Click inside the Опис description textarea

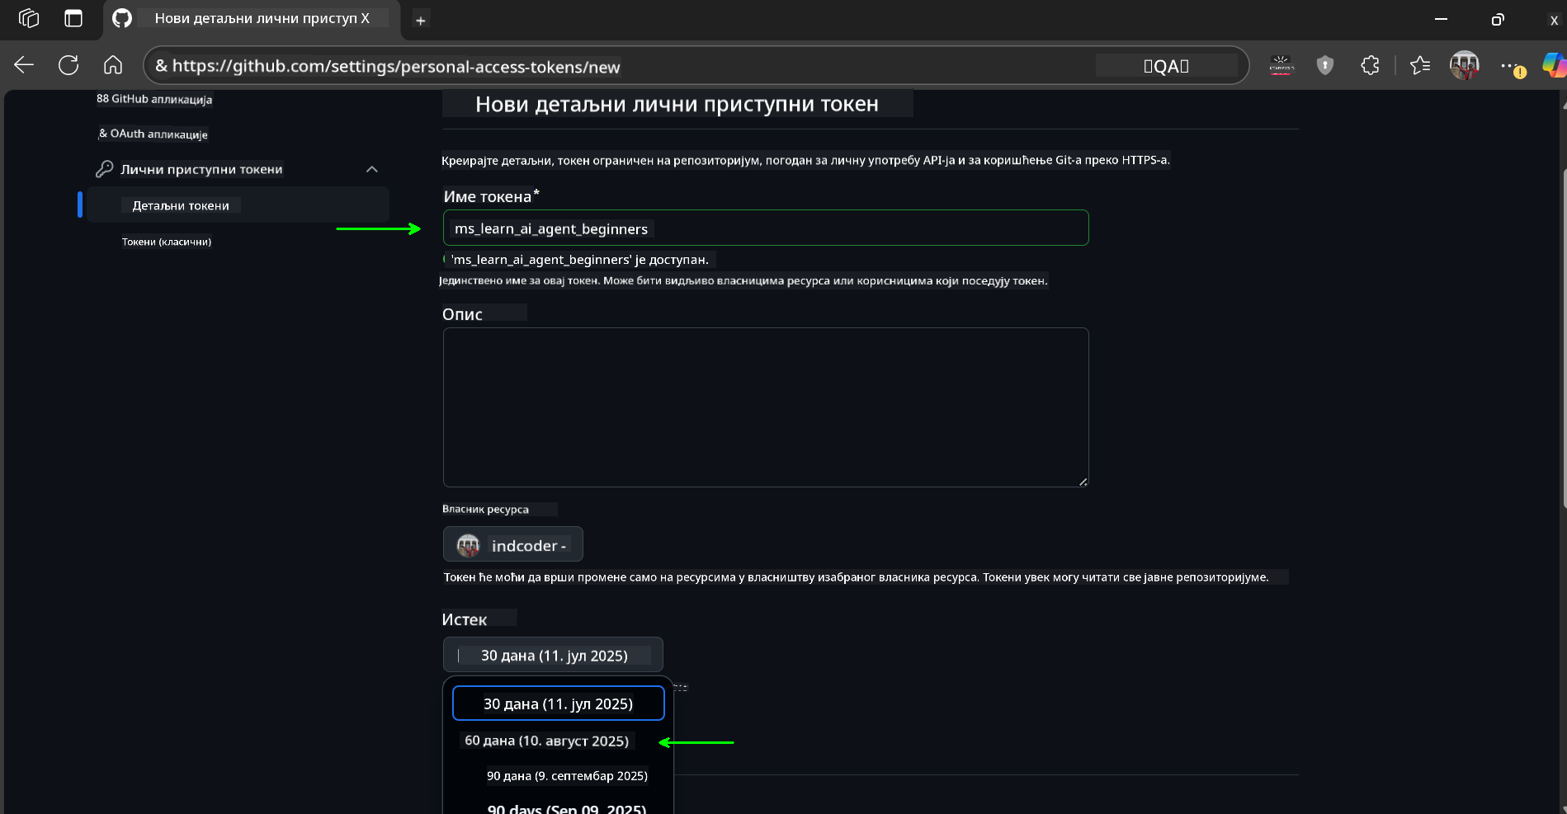(766, 407)
